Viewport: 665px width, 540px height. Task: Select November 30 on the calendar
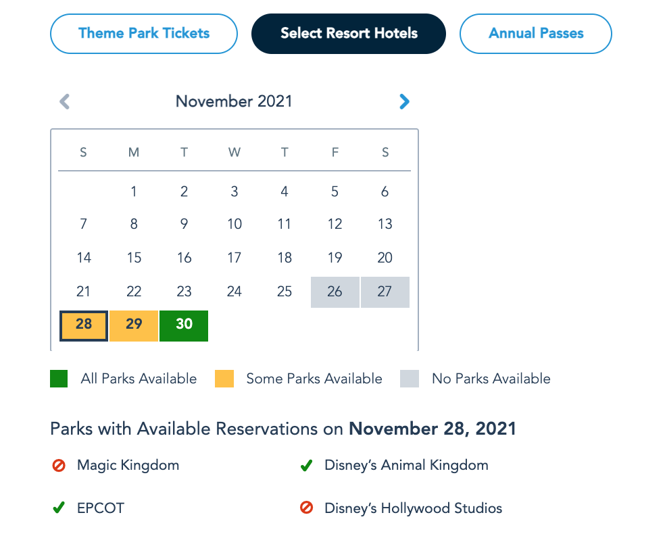pos(184,325)
